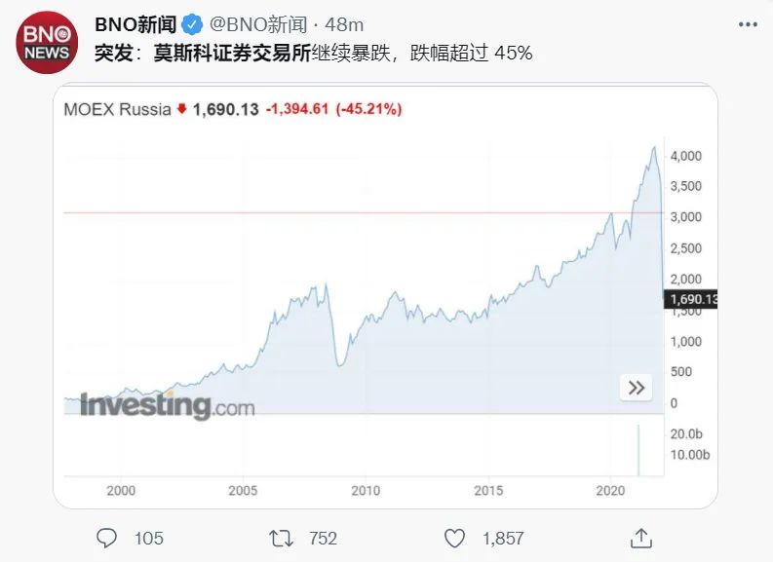
Task: Click the reply speech bubble icon
Action: pyautogui.click(x=106, y=538)
